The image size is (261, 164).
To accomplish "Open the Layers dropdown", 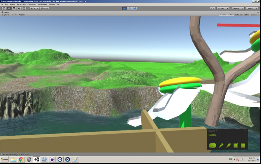I will (238, 8).
